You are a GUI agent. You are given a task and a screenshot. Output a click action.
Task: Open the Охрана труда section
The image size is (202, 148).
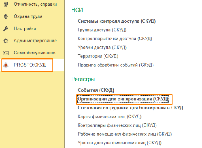point(28,16)
